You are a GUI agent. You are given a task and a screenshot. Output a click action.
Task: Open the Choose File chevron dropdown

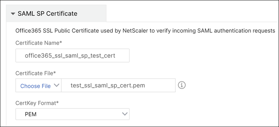click(x=56, y=85)
